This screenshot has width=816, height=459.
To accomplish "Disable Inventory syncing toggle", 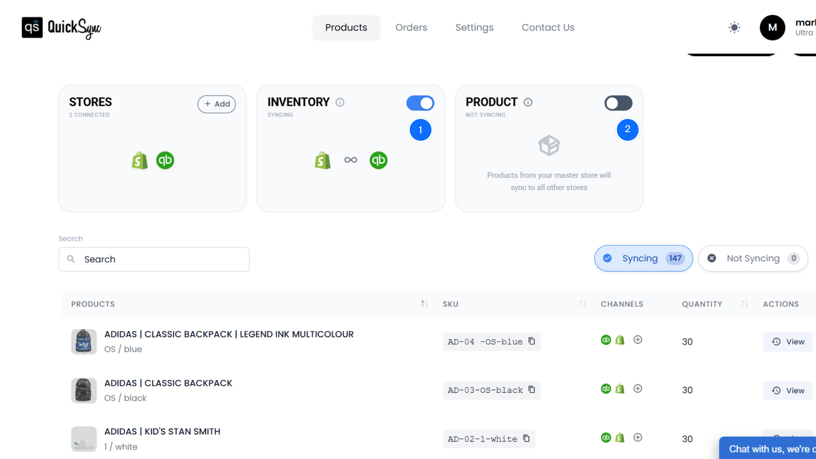I will point(420,103).
